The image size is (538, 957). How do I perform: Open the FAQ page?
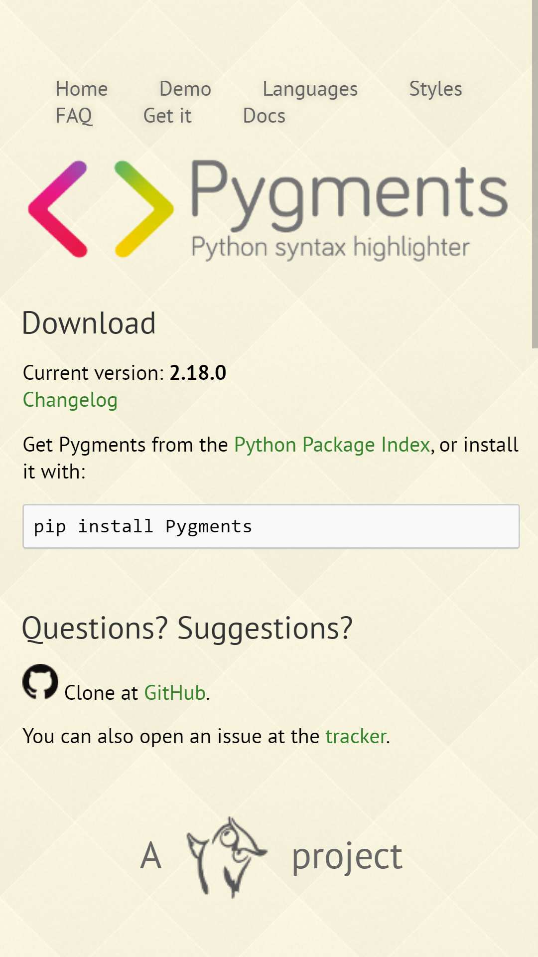coord(74,116)
